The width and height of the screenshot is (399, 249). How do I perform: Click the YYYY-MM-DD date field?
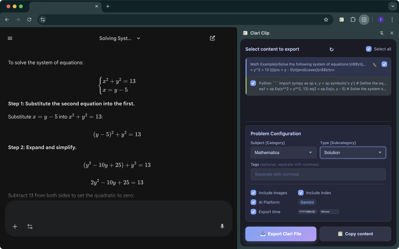308,212
